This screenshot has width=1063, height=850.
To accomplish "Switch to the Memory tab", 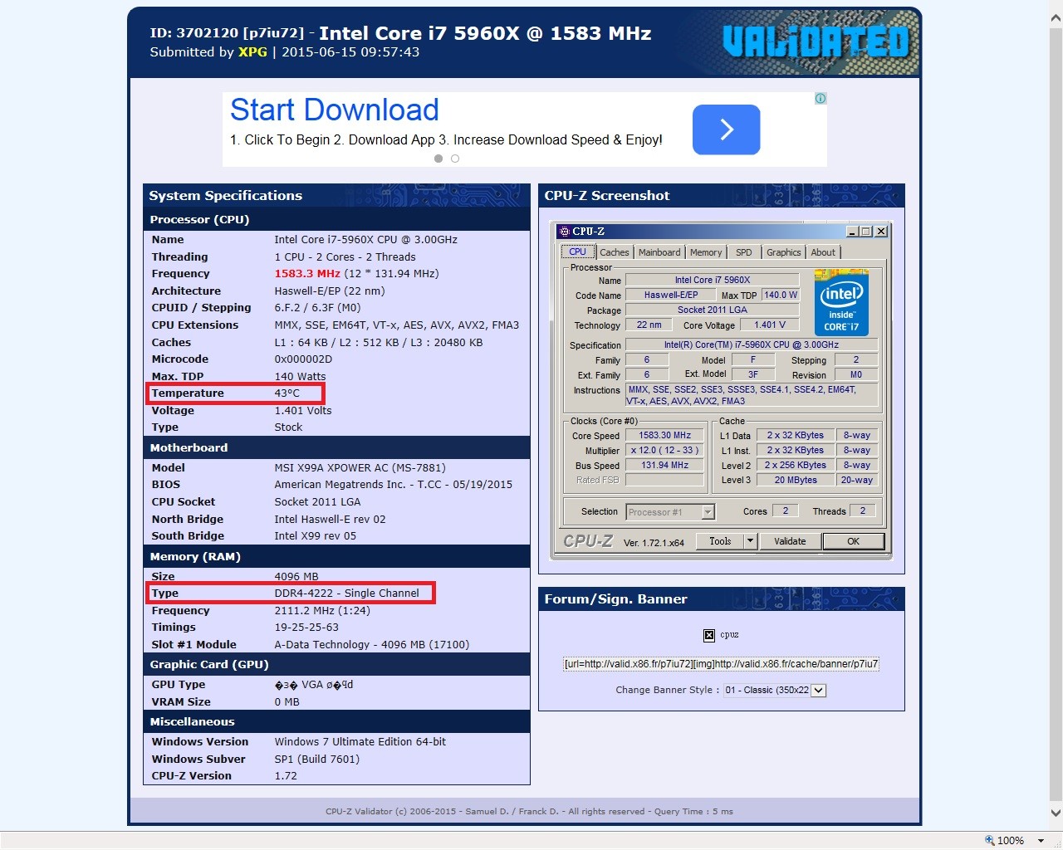I will (x=706, y=252).
